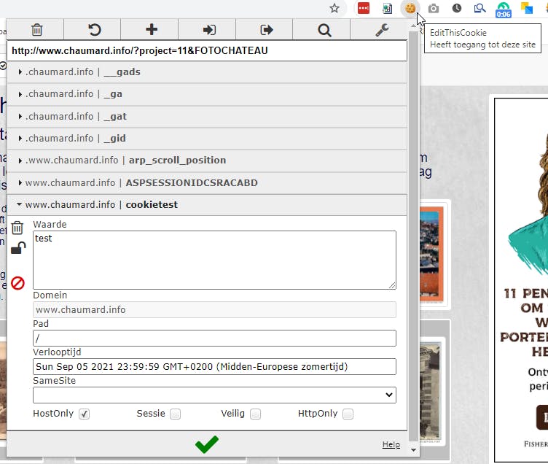Open the red password manager extension icon

(x=364, y=8)
